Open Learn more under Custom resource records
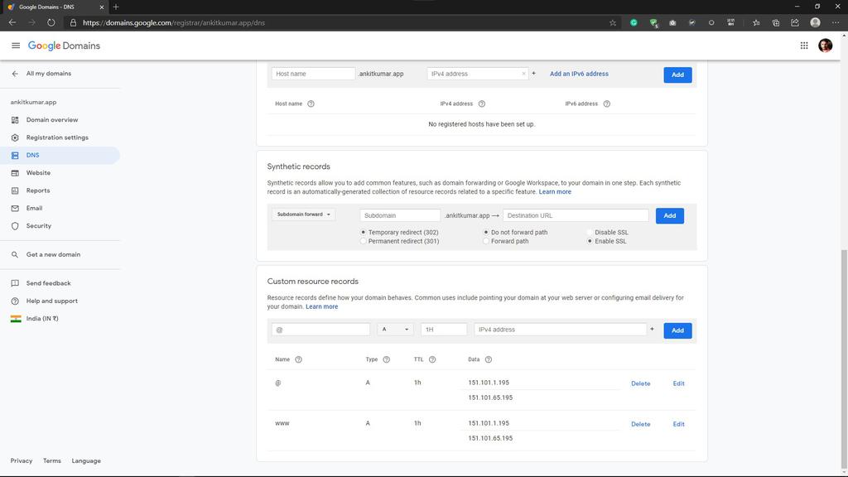Image resolution: width=848 pixels, height=477 pixels. point(322,306)
